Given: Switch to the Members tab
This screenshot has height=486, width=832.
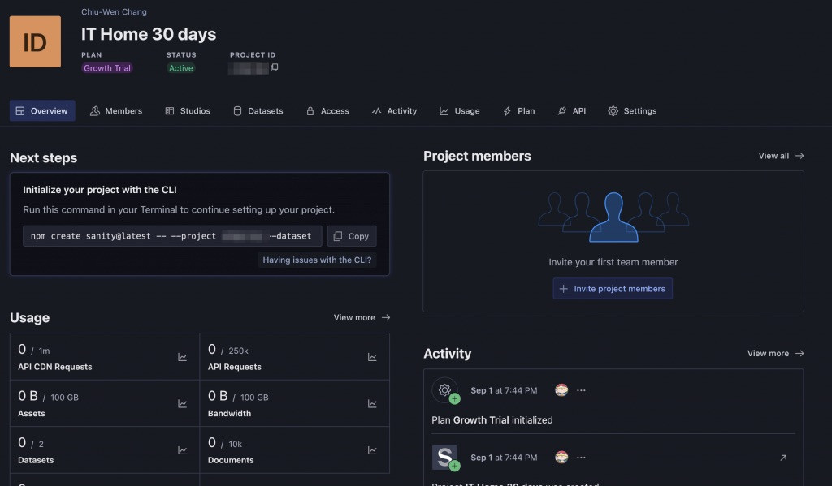Looking at the screenshot, I should tap(116, 111).
